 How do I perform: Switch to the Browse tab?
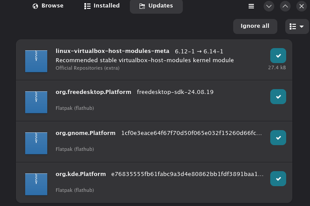pos(48,6)
